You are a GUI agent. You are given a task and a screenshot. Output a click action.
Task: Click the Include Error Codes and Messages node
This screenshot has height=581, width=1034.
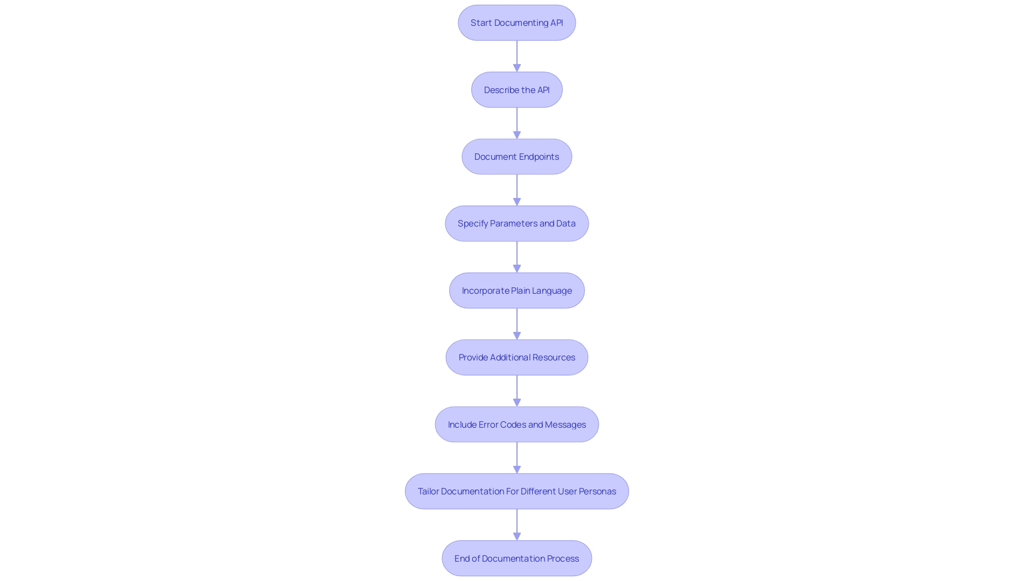tap(517, 424)
